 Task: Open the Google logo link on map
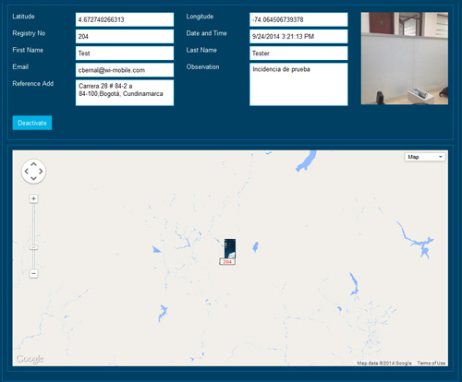pos(30,359)
